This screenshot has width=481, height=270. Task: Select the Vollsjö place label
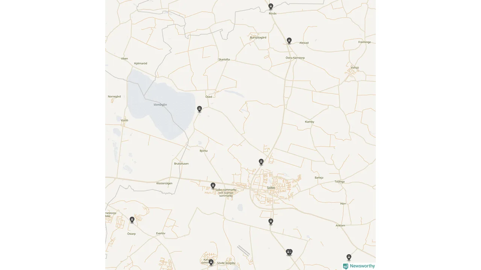pos(355,67)
